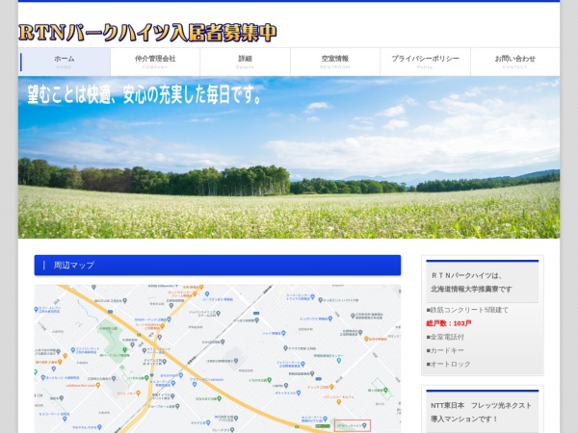Click the 導入マンションです！ text
The image size is (578, 433).
tap(464, 419)
